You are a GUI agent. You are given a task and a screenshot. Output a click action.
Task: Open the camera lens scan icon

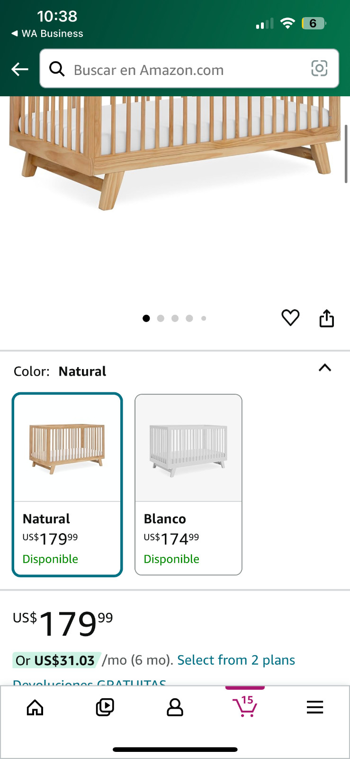pos(319,69)
